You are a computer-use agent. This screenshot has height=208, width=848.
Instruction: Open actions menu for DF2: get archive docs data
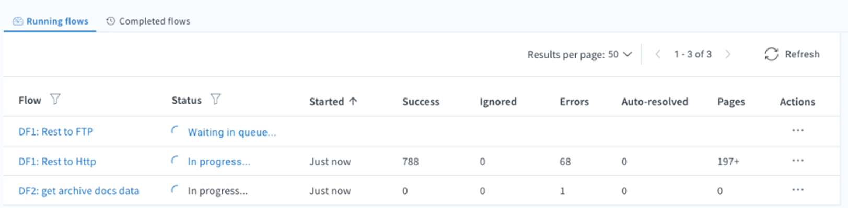pyautogui.click(x=797, y=190)
